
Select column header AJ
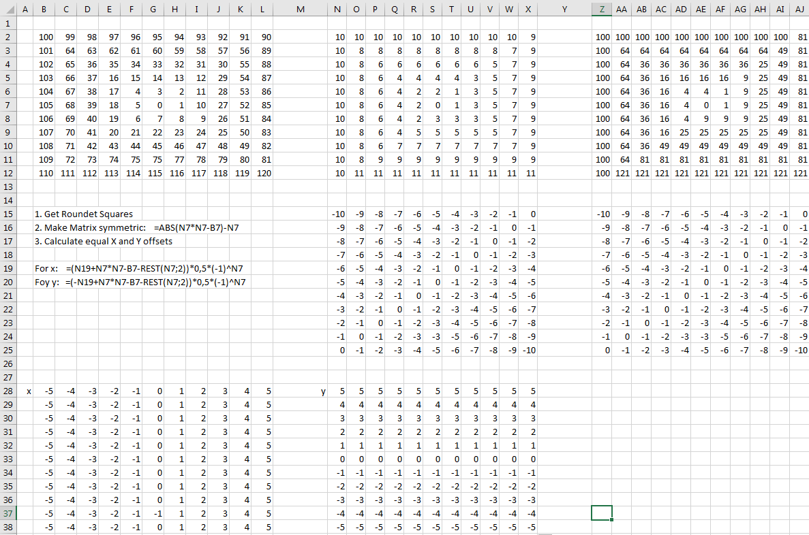tap(799, 10)
